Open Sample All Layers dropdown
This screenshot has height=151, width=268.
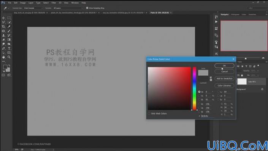tap(68, 8)
